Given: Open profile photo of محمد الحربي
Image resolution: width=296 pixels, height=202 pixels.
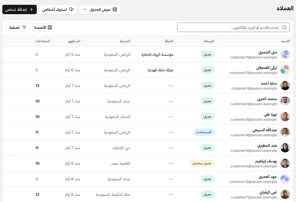Looking at the screenshot, I should pos(285,101).
